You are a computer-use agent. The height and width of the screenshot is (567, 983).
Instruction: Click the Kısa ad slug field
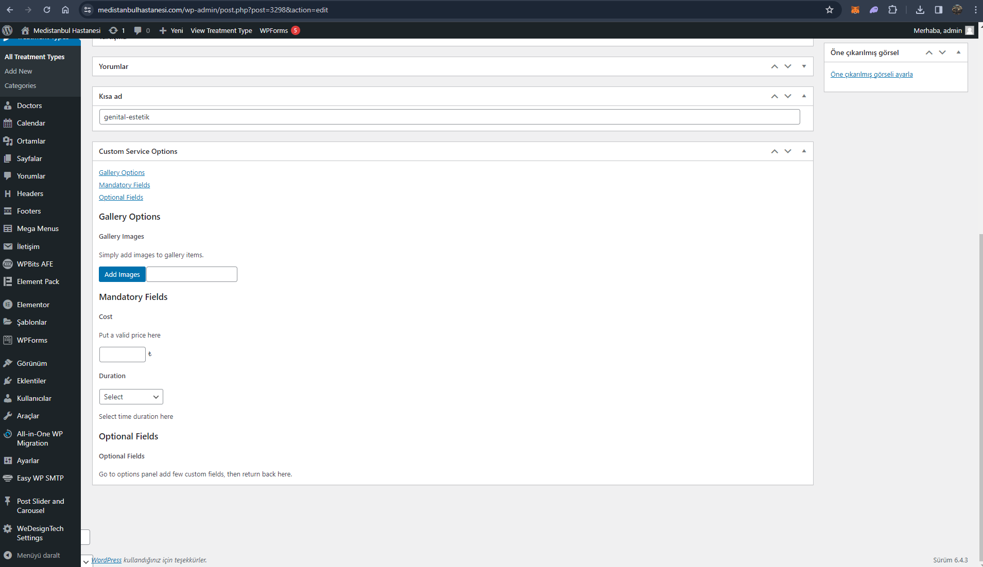(x=450, y=117)
